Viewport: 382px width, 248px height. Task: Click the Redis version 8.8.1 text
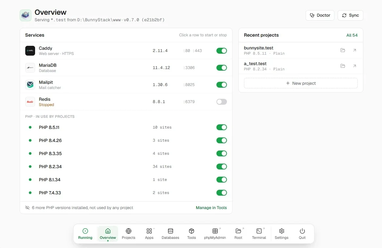pos(159,102)
